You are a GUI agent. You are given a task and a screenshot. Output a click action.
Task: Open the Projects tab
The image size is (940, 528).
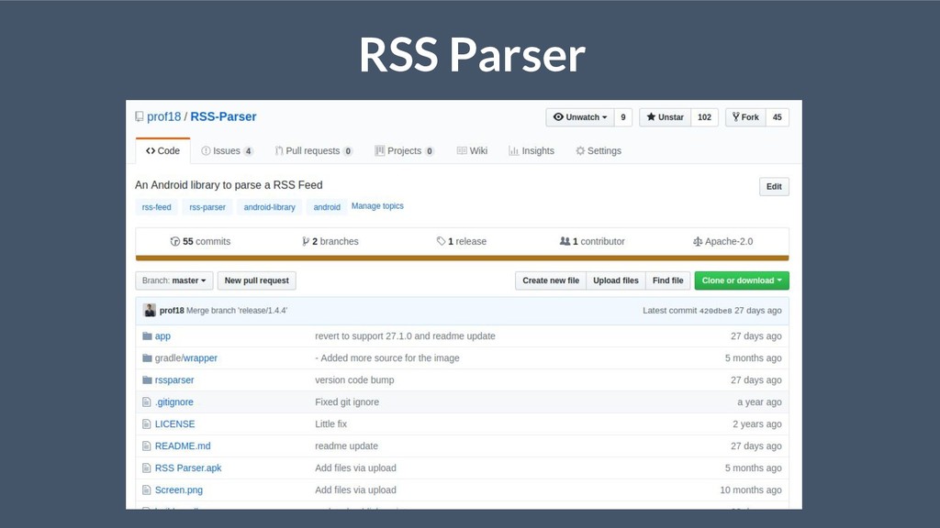tap(404, 151)
